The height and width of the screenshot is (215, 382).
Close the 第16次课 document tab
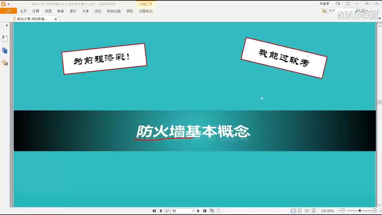tap(56, 19)
